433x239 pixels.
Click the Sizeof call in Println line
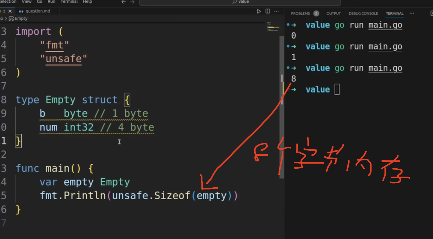pos(172,196)
